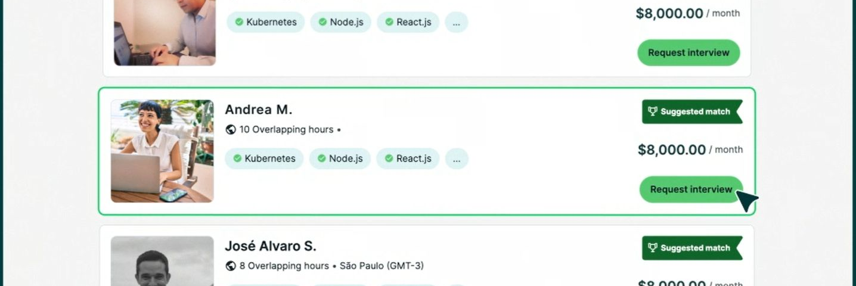The height and width of the screenshot is (286, 856).
Task: Expand more skills on the top card
Action: click(x=456, y=23)
